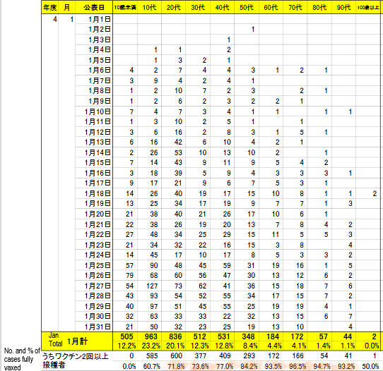Click the date cell 1月2日
Image resolution: width=383 pixels, height=371 pixels.
(94, 29)
